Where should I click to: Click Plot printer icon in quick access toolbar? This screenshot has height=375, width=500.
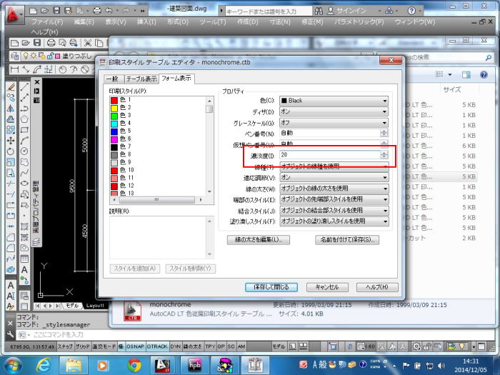(97, 11)
